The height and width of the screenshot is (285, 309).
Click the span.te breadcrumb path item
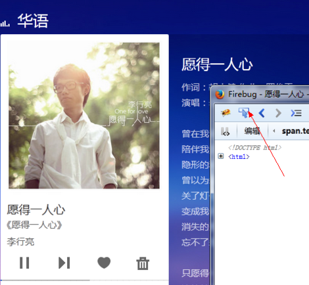click(x=295, y=131)
